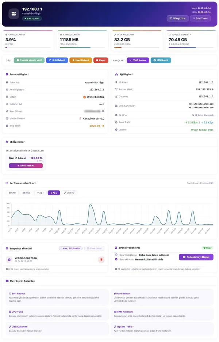Switch graph to the RAM tab
The height and width of the screenshot is (342, 219).
pos(26,192)
